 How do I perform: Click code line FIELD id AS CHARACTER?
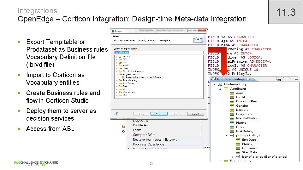[x=231, y=37]
